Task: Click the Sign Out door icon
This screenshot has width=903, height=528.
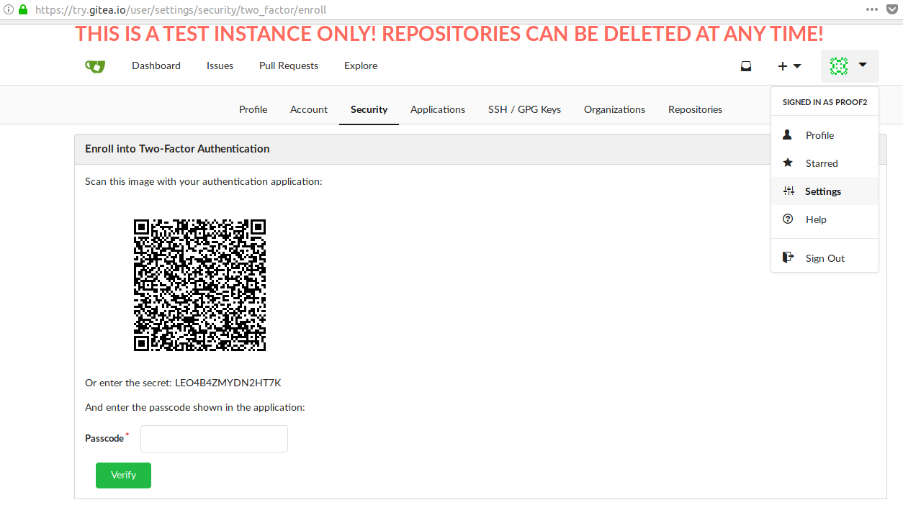Action: click(x=787, y=256)
